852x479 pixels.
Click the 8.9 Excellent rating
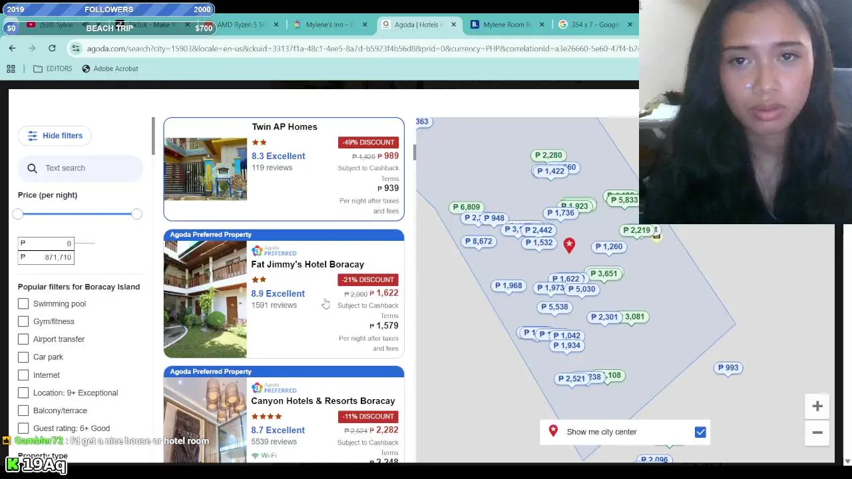click(278, 294)
